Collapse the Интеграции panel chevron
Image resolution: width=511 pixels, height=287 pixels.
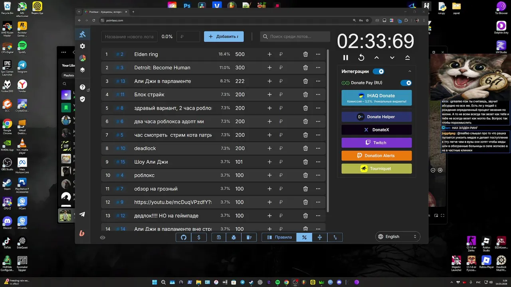point(410,71)
